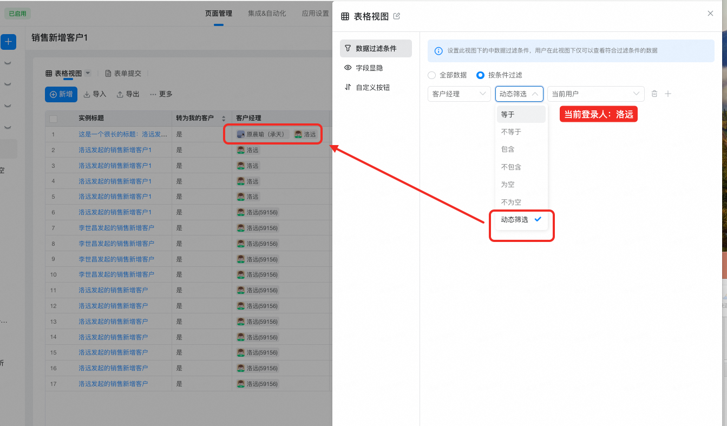Click the edit icon next to 表格视图 title
The height and width of the screenshot is (426, 727).
(396, 16)
